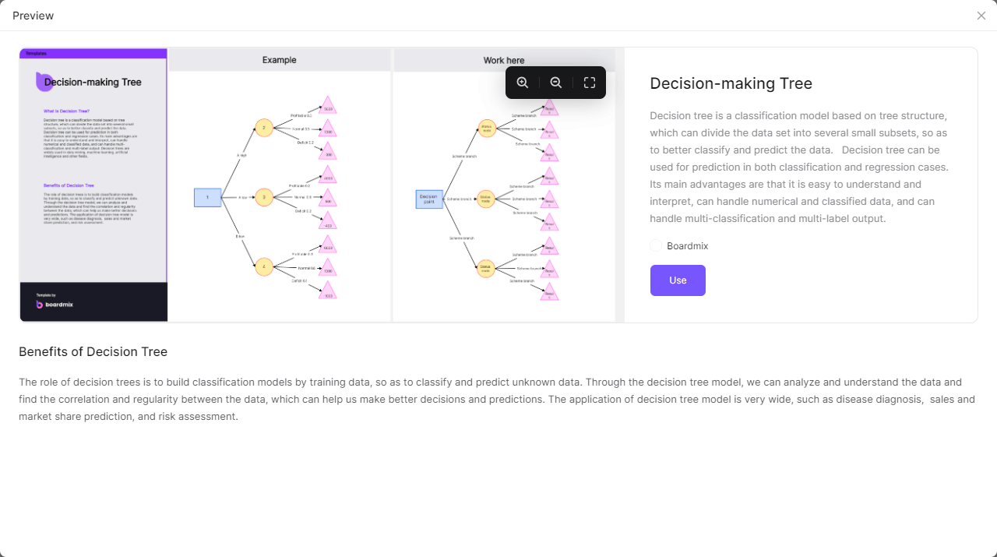Viewport: 997px width, 557px height.
Task: Open the preview in fullscreen mode
Action: pos(590,83)
